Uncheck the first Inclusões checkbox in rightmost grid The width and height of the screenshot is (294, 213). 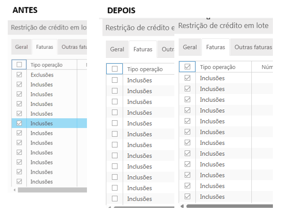coord(187,78)
